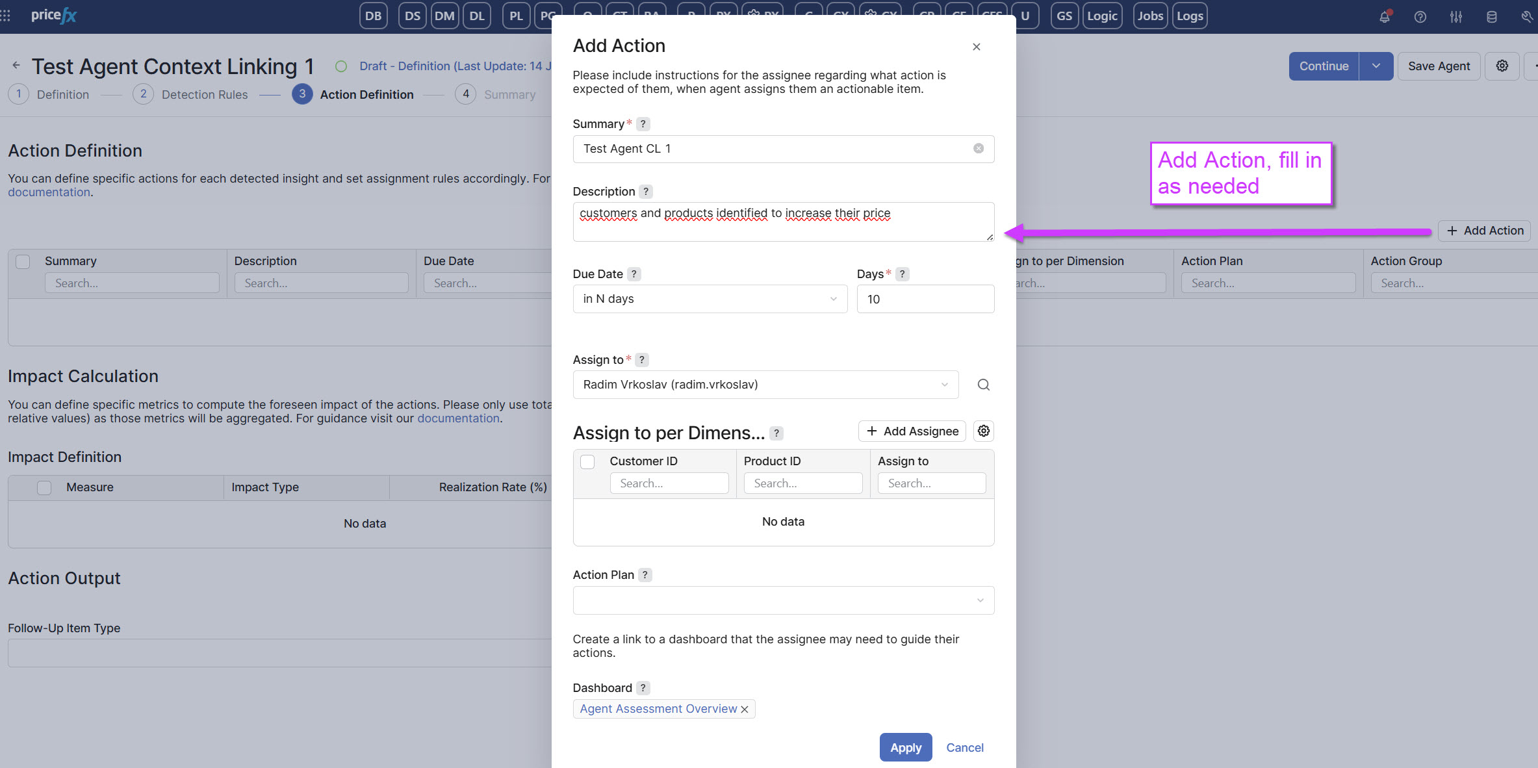Expand the Due Date 'in N days' dropdown

710,299
